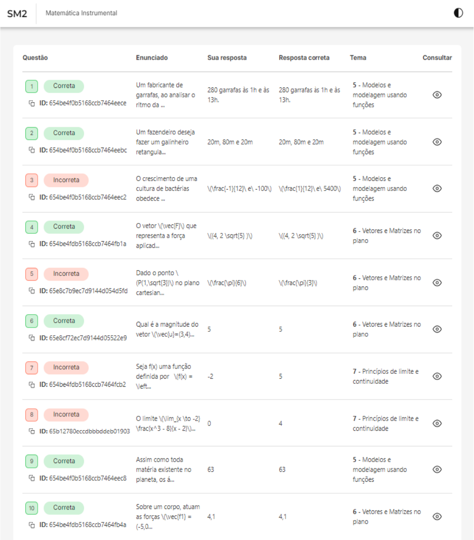Click the SM2 logo
This screenshot has width=474, height=540.
click(x=17, y=13)
